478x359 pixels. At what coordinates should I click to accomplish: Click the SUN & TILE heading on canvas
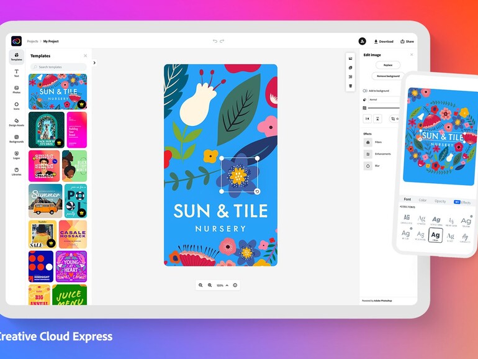click(x=221, y=211)
